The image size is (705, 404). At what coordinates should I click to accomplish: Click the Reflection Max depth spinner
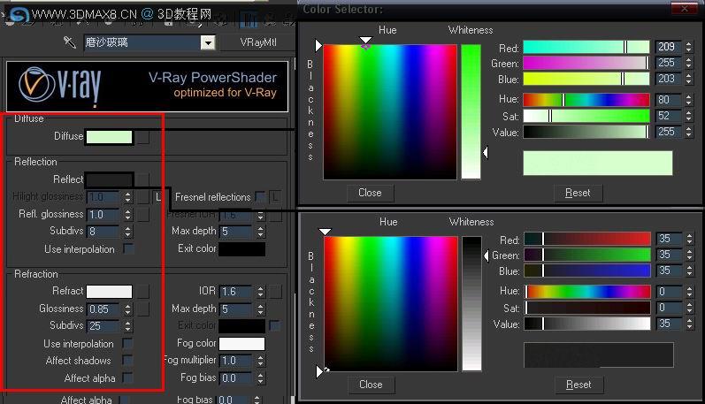pyautogui.click(x=260, y=232)
